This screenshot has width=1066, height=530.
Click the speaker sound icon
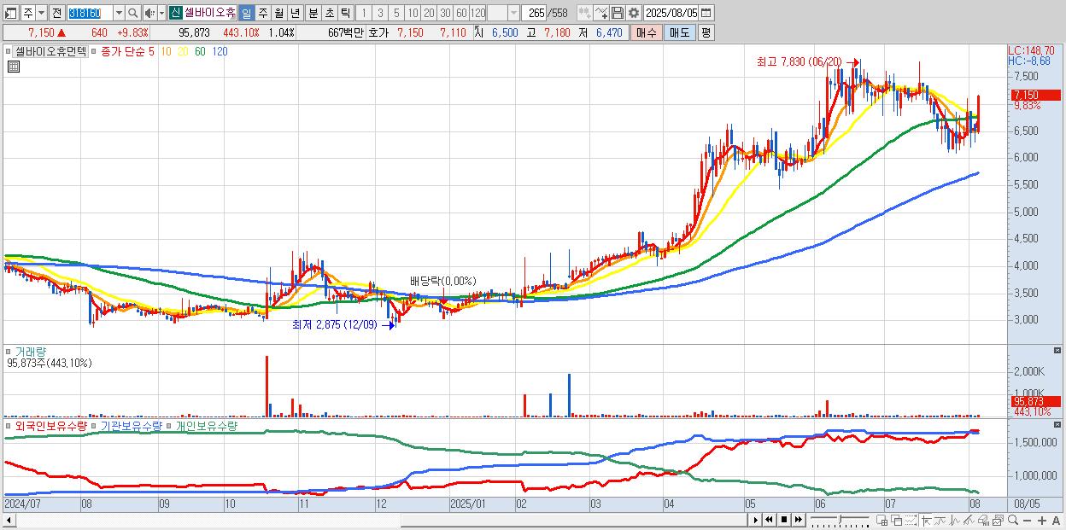pyautogui.click(x=149, y=13)
